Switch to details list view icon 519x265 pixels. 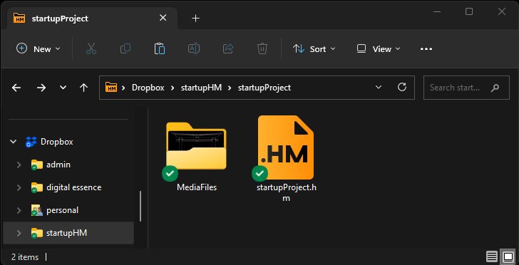coord(491,256)
